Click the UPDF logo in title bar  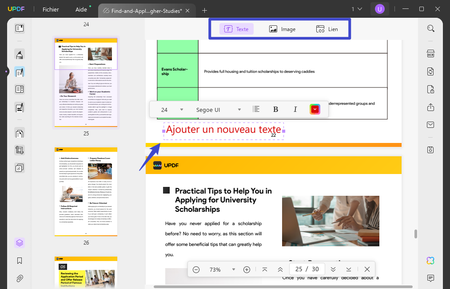tap(16, 9)
